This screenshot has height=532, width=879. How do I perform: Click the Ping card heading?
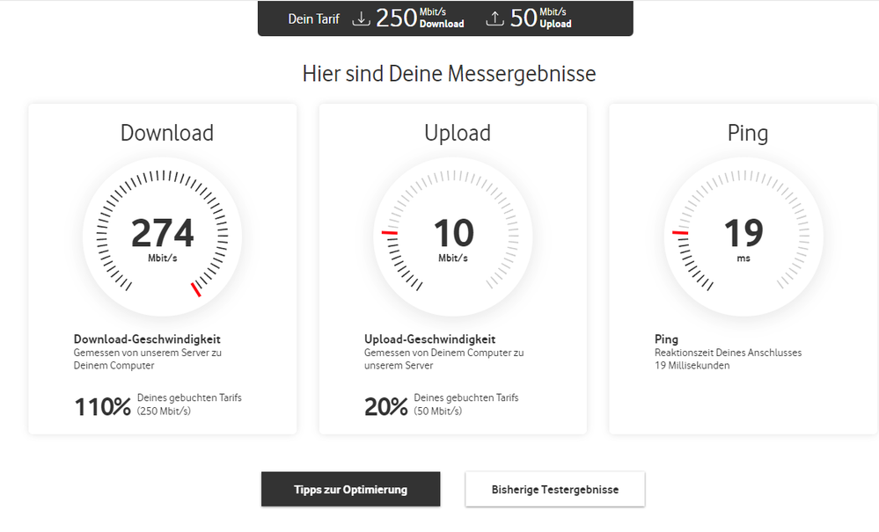click(x=747, y=133)
